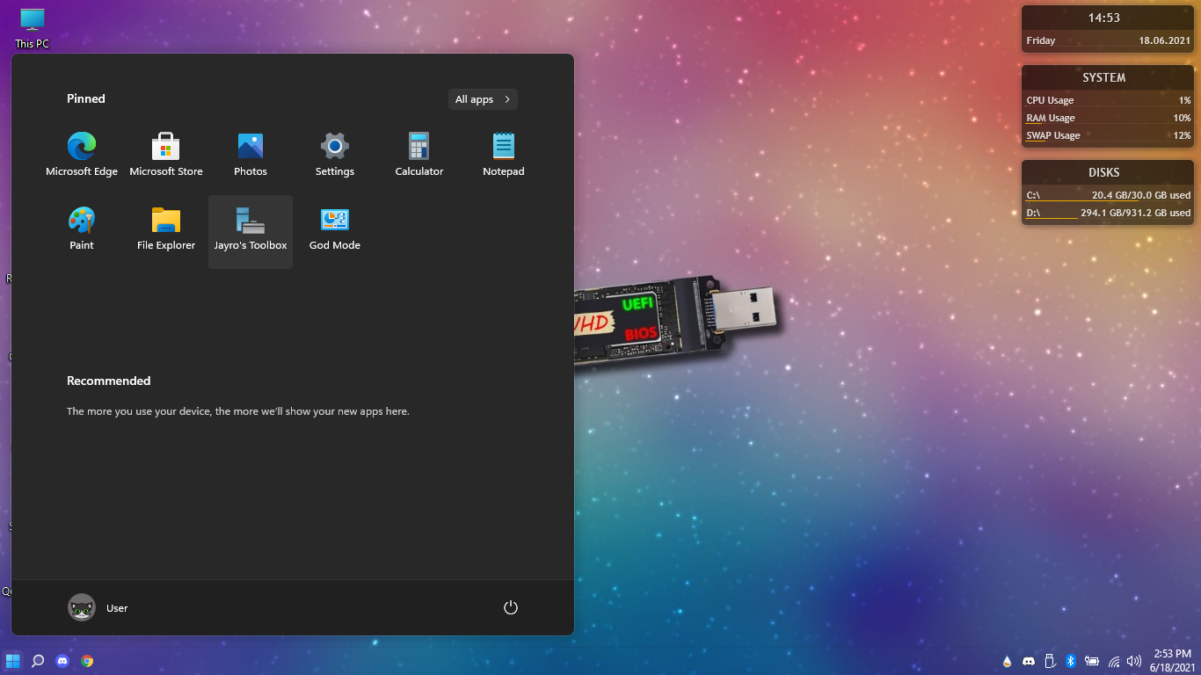Click the 'The more you use your device' message

click(x=238, y=410)
